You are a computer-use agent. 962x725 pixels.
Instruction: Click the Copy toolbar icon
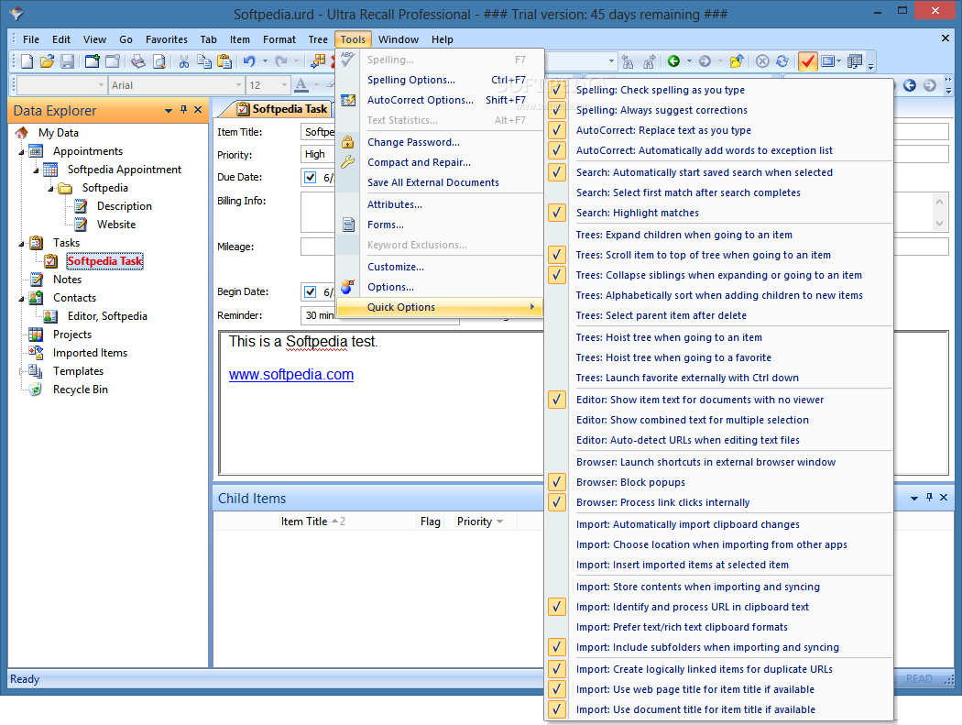(204, 61)
